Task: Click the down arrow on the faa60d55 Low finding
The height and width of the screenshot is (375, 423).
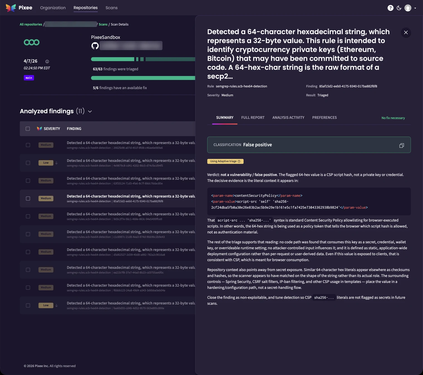Action: 56,305
